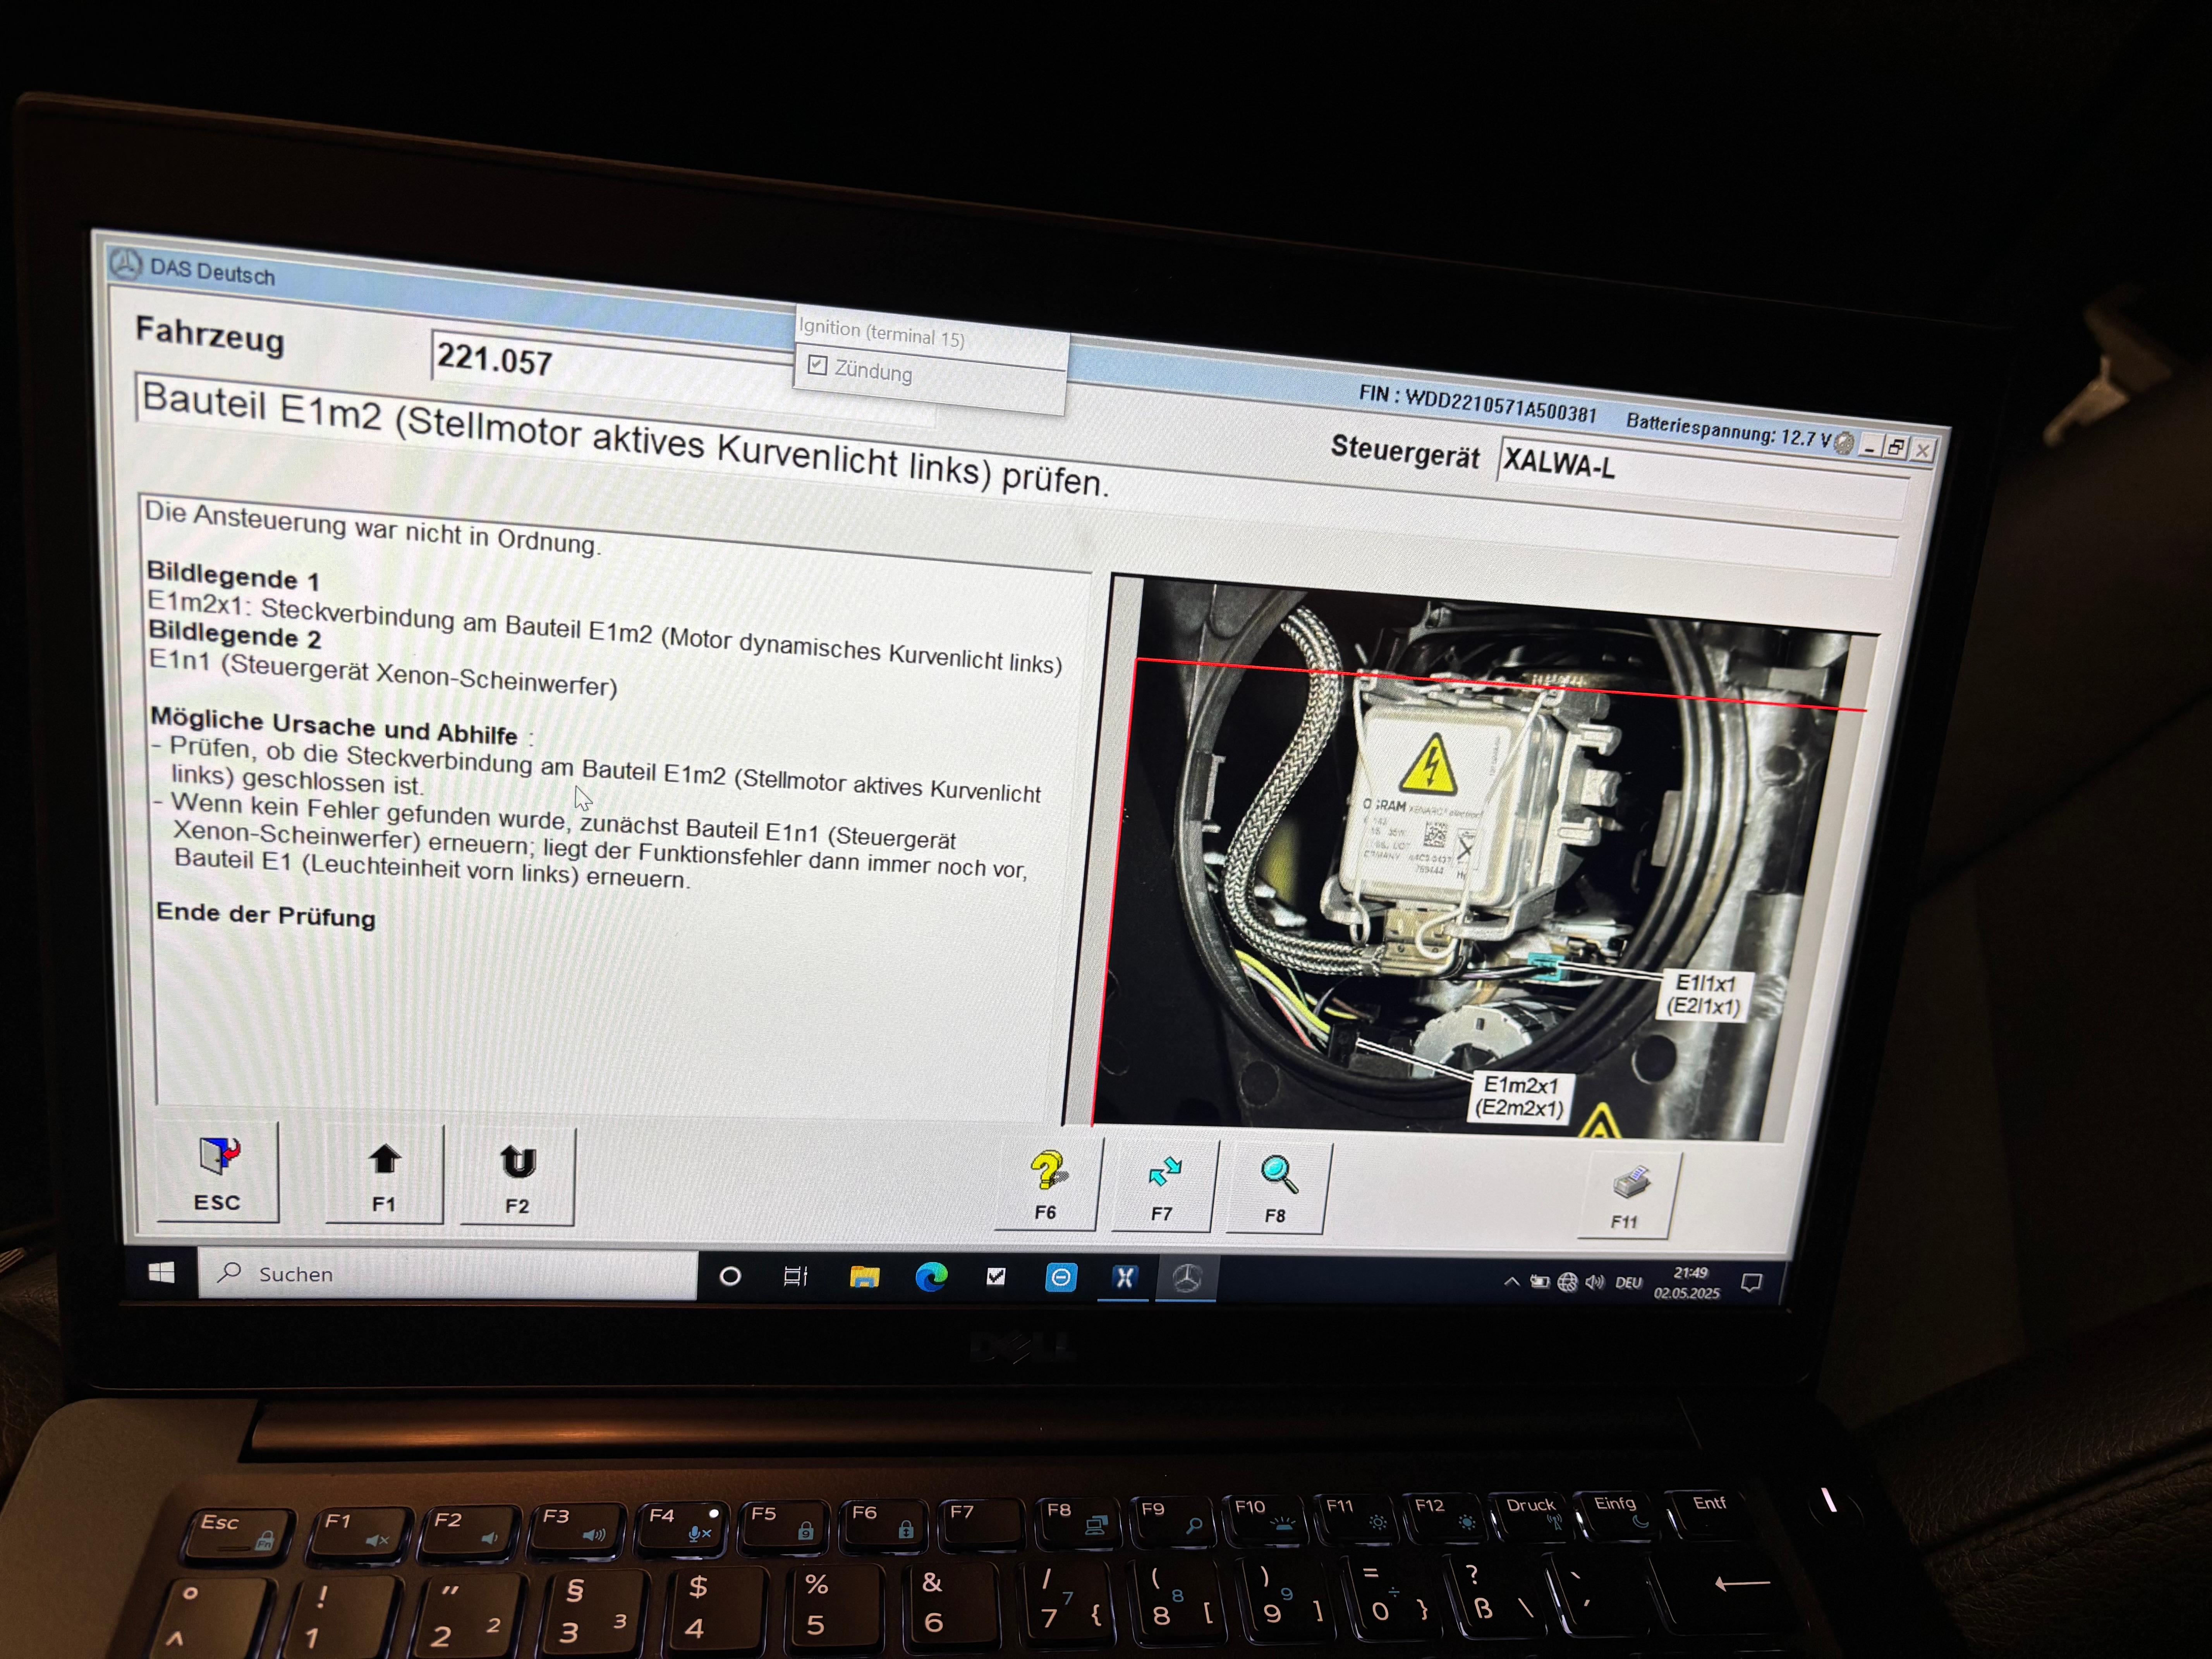
Task: Open help with the F6 question mark
Action: pyautogui.click(x=1047, y=1184)
